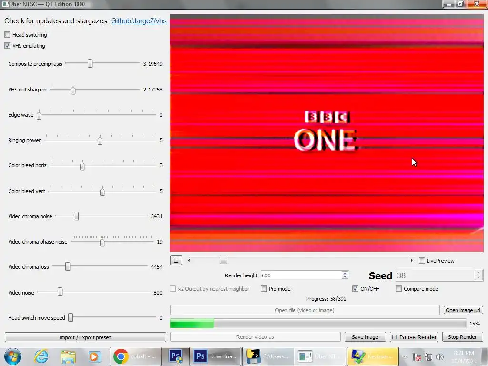Decrease the Seed value with down arrow
The height and width of the screenshot is (366, 488).
point(478,278)
